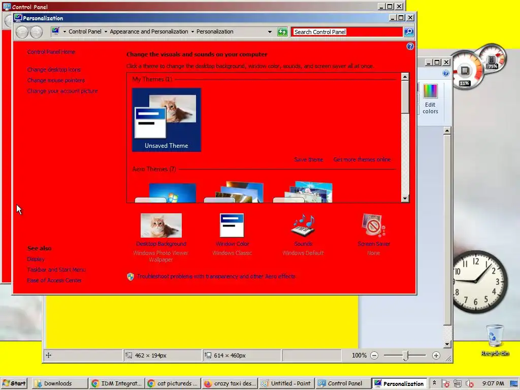Open Window Color icon
Image resolution: width=520 pixels, height=390 pixels.
click(232, 225)
